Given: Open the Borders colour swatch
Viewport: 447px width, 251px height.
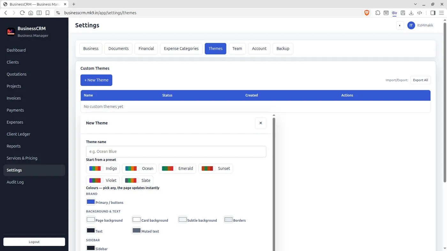Looking at the screenshot, I should point(229,219).
